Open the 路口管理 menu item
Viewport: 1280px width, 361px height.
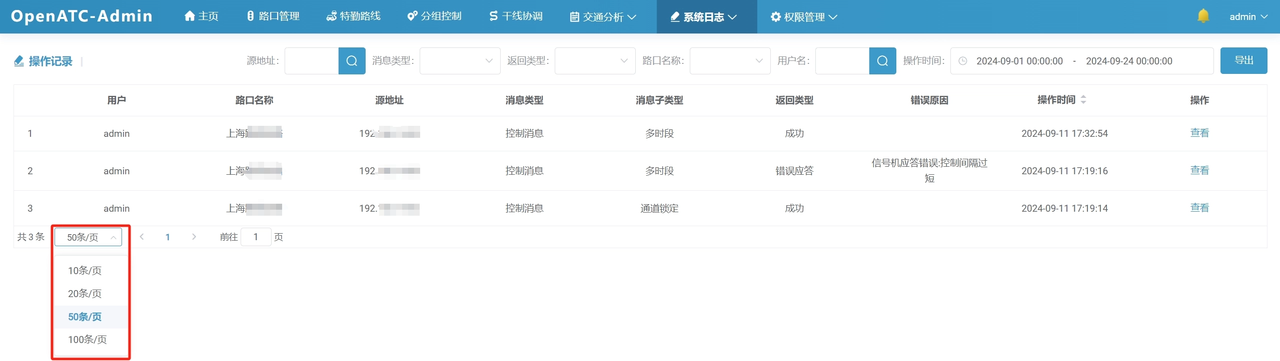[x=273, y=16]
